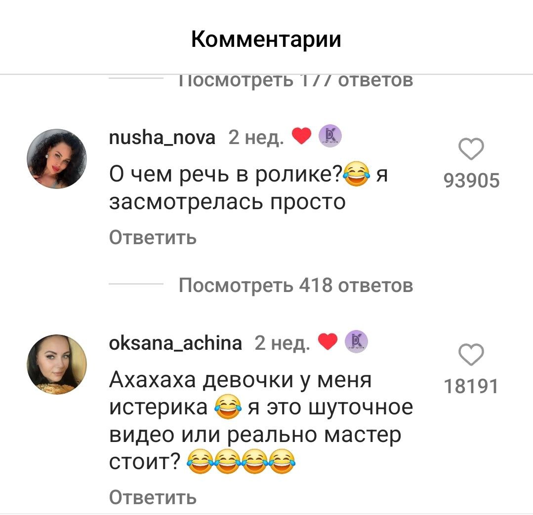Image resolution: width=533 pixels, height=515 pixels.
Task: View the 18191 likes count
Action: [471, 386]
